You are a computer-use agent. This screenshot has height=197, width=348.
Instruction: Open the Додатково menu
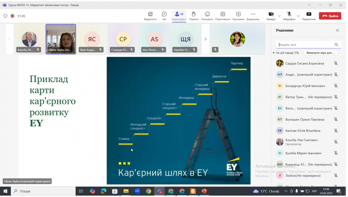coord(253,14)
